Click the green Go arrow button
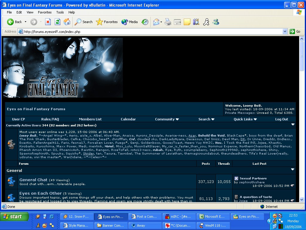Image resolution: width=306 pixels, height=230 pixels. point(292,31)
